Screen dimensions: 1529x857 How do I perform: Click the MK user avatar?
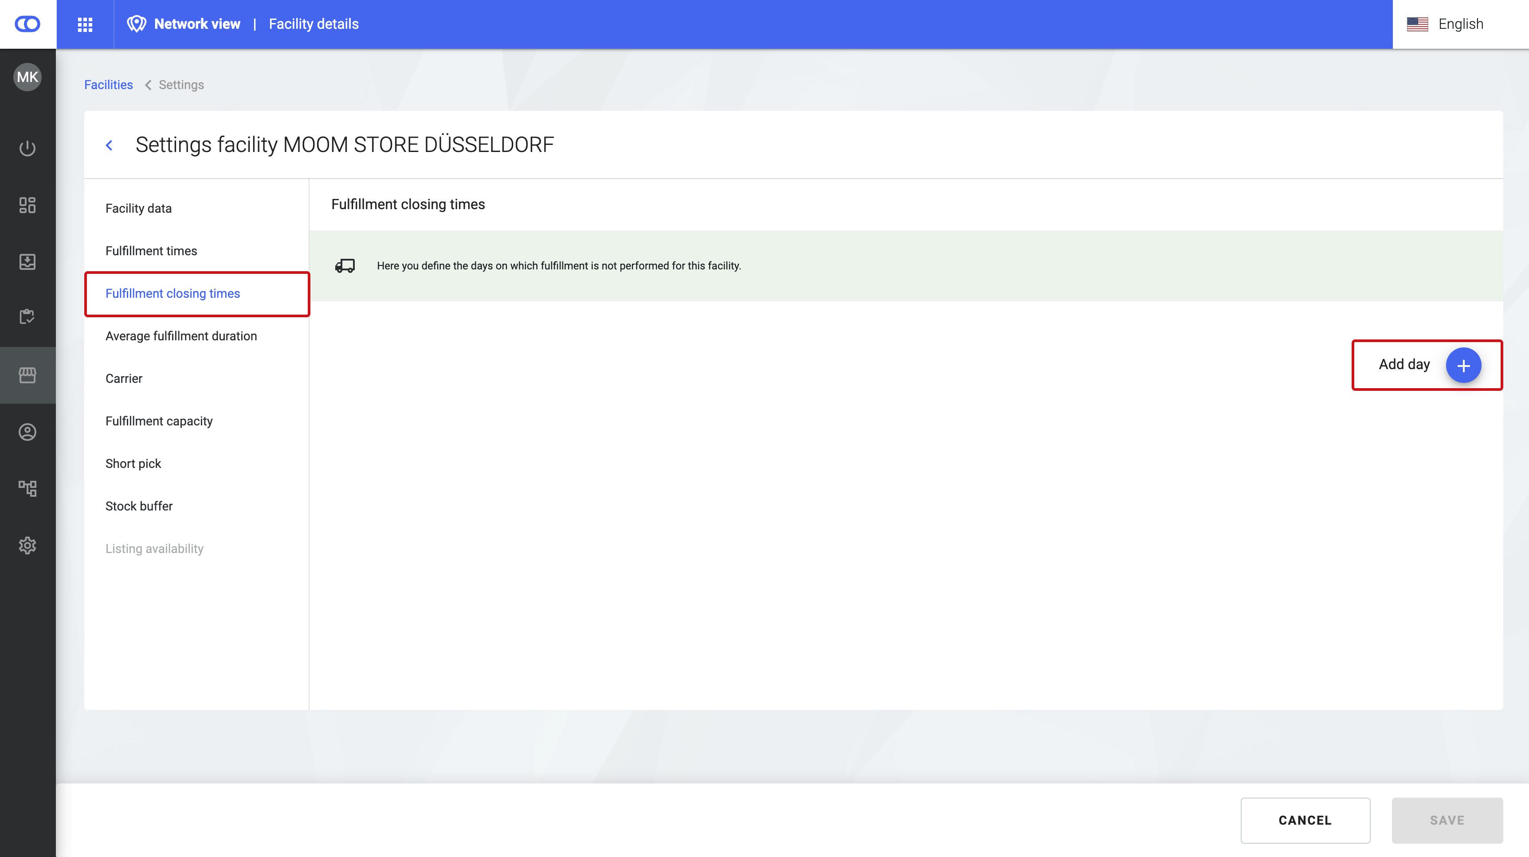[x=27, y=77]
